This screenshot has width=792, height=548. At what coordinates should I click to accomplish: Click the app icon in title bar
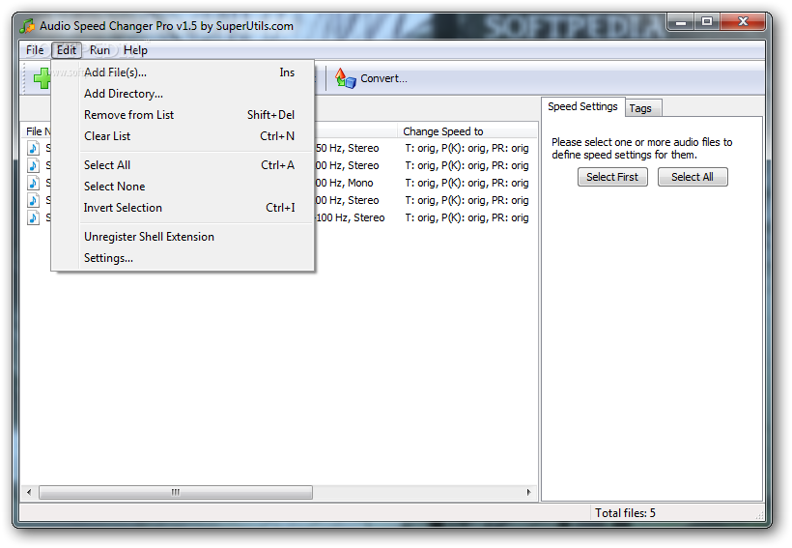(27, 26)
